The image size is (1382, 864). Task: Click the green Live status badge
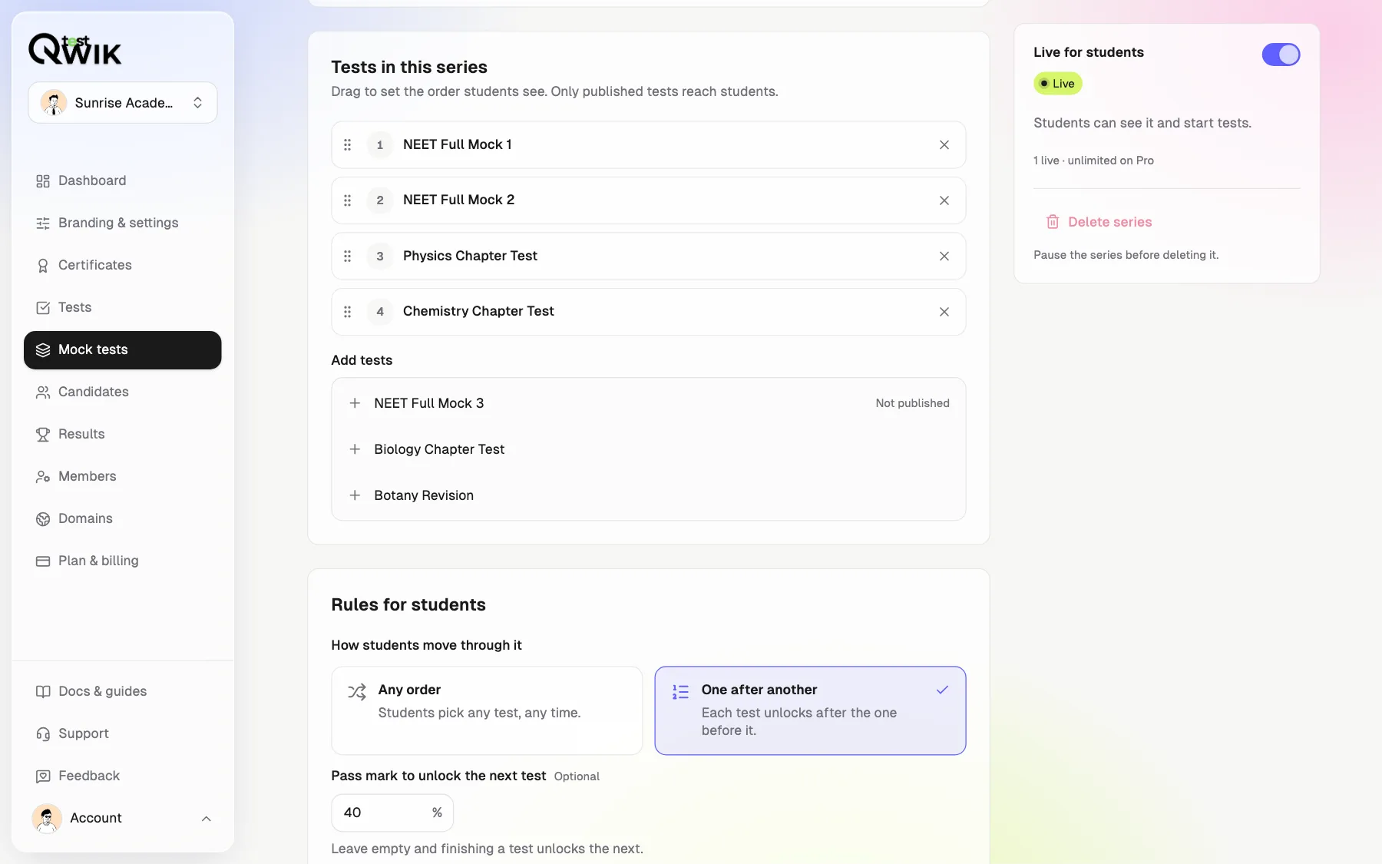pos(1058,84)
